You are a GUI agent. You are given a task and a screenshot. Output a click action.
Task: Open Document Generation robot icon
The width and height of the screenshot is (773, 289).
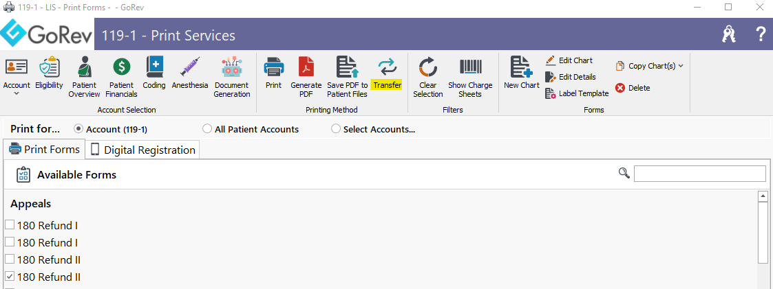click(232, 67)
